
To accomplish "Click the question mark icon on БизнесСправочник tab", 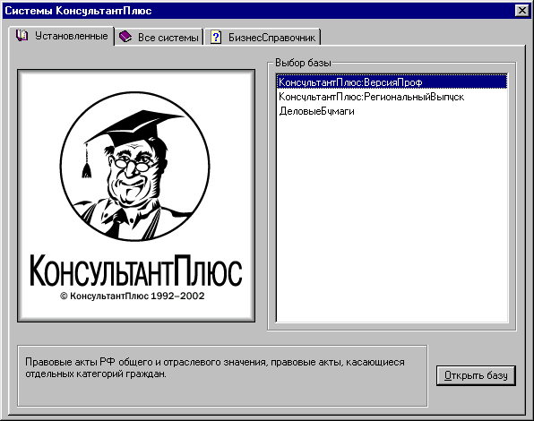I will 216,37.
